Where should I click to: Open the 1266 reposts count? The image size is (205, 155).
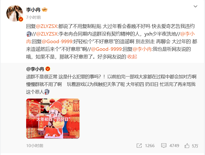point(150,146)
